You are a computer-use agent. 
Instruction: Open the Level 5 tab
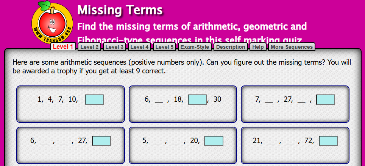coord(164,47)
